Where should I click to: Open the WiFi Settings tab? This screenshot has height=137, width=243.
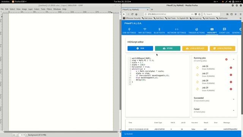[145, 31]
